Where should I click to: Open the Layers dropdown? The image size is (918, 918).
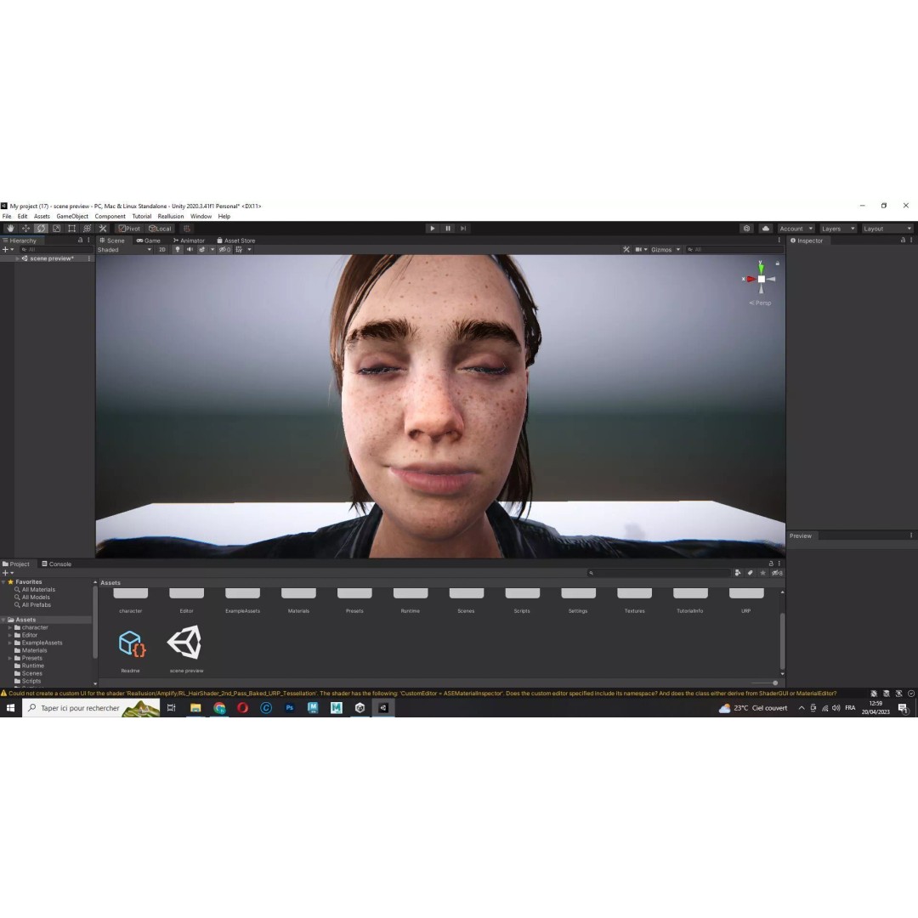click(838, 229)
